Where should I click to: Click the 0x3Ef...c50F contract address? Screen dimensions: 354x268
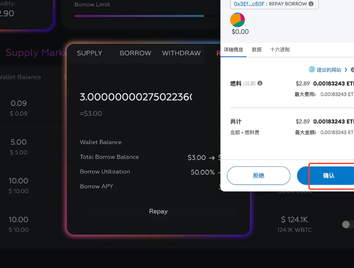pyautogui.click(x=248, y=4)
